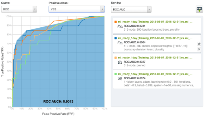
Task: Click the blue decision forest color swatch
Action: pos(115,38)
